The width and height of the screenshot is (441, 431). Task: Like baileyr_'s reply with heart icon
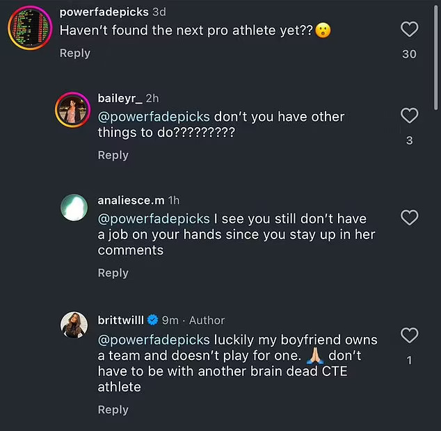[410, 115]
